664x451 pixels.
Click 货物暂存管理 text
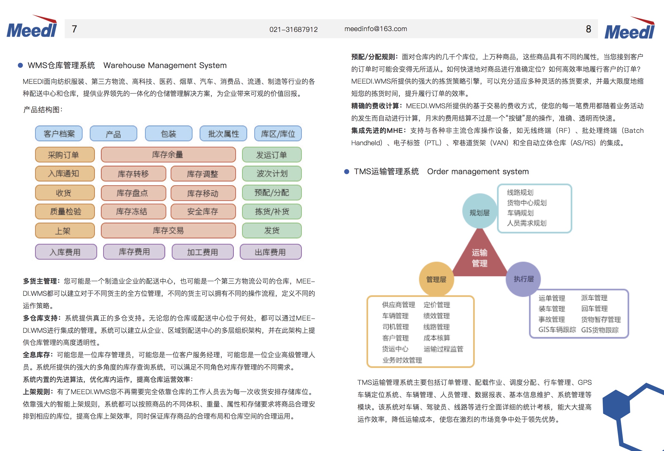(601, 319)
